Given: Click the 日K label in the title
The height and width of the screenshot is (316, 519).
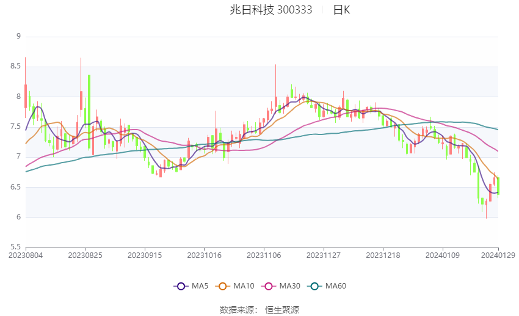Looking at the screenshot, I should tap(341, 10).
